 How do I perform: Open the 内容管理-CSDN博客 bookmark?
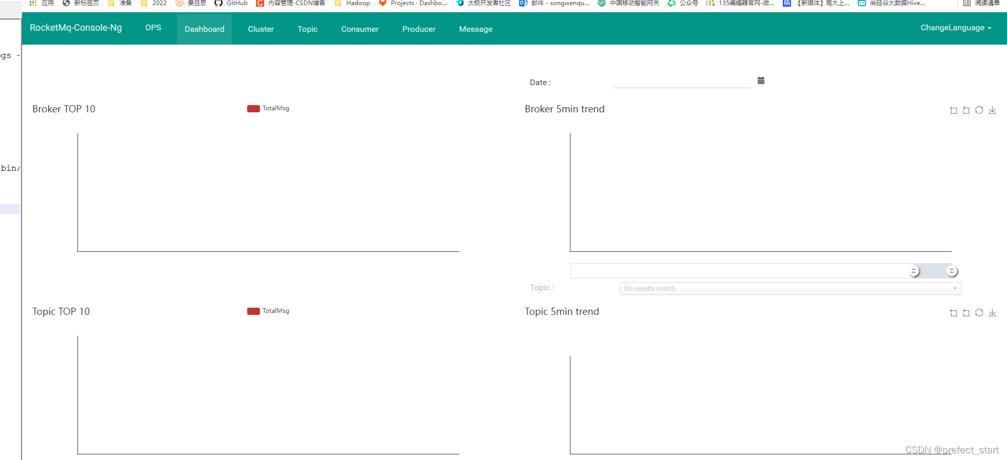tap(291, 3)
